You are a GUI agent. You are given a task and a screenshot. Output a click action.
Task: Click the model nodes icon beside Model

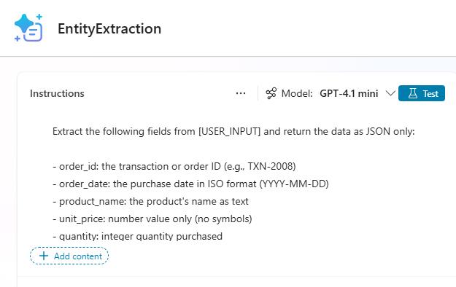271,93
